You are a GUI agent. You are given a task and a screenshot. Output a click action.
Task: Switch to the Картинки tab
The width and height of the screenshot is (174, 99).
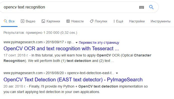pyautogui.click(x=51, y=21)
